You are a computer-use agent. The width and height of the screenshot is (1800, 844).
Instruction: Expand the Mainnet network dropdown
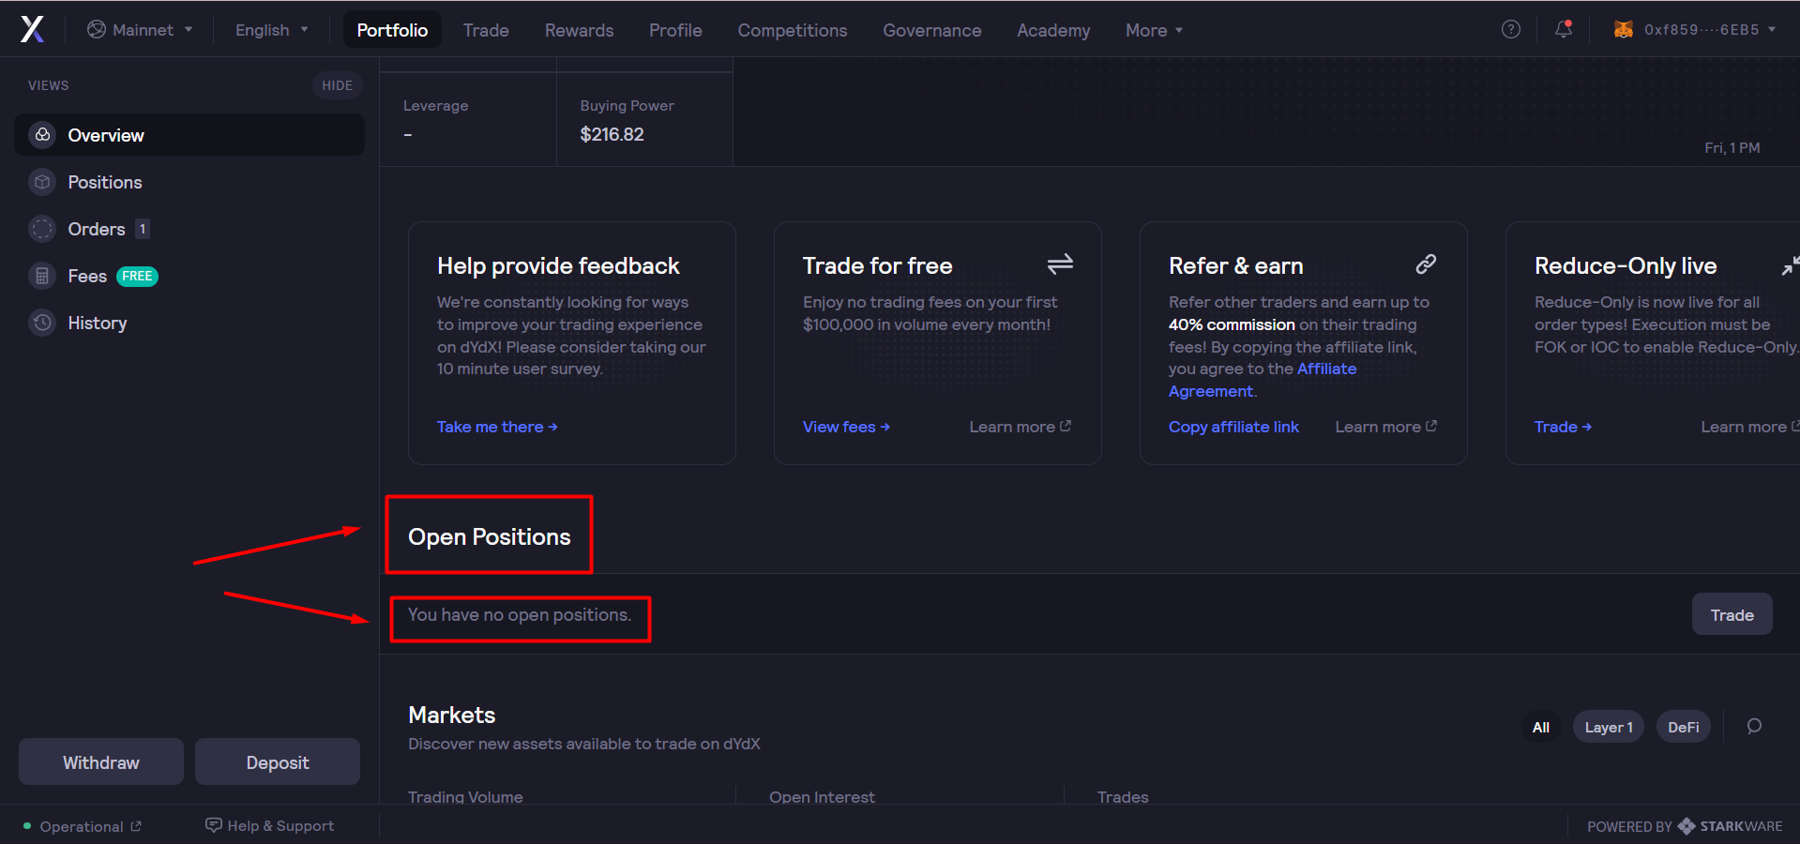(140, 29)
